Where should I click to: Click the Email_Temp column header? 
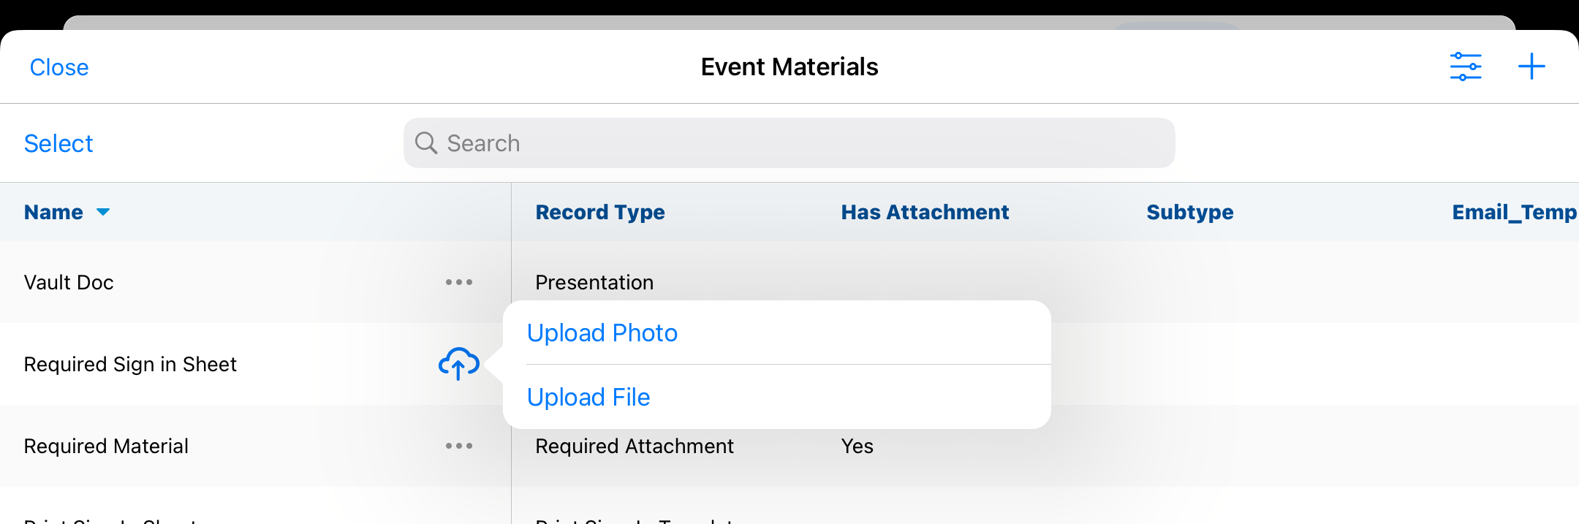coord(1513,212)
